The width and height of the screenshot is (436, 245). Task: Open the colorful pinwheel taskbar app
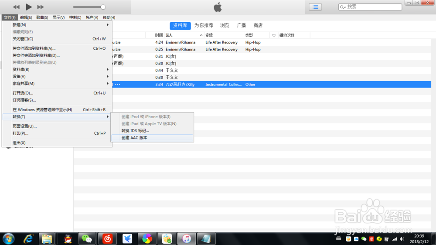coord(147,239)
